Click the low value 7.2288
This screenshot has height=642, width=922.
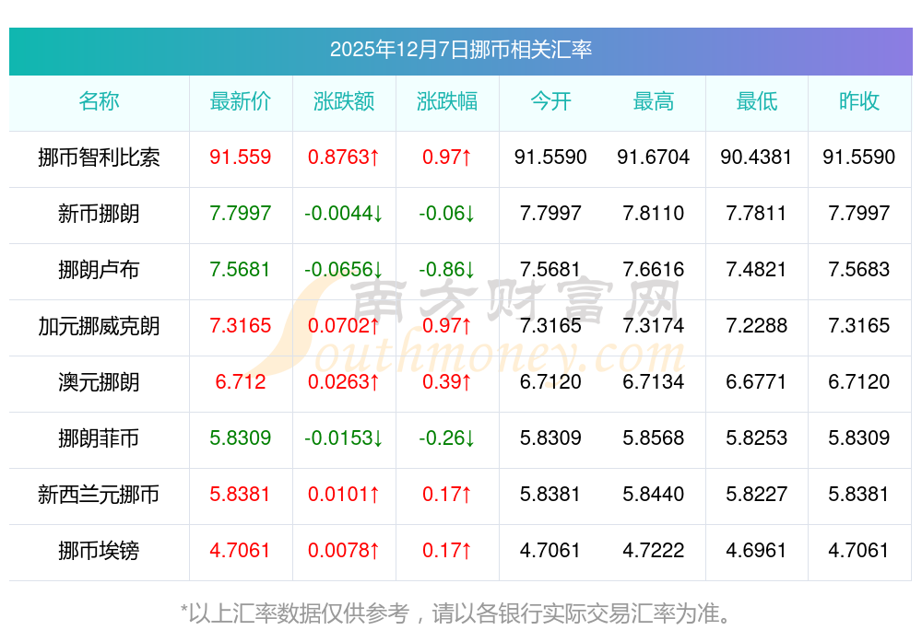coord(756,325)
